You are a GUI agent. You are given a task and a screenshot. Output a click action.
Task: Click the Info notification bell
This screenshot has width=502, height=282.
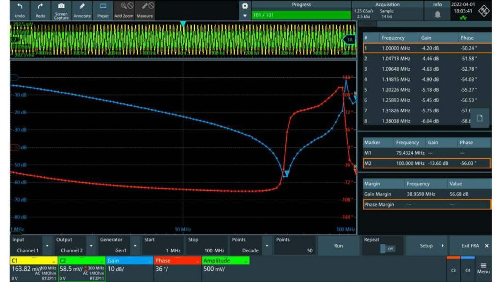(437, 15)
